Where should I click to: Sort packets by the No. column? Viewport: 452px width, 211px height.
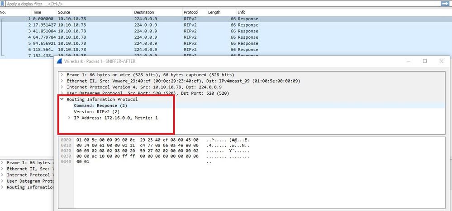[x=15, y=12]
